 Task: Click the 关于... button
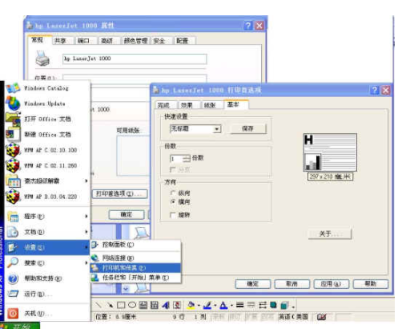pyautogui.click(x=330, y=234)
